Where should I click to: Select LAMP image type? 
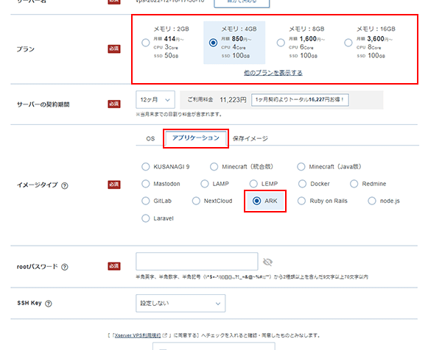[205, 184]
